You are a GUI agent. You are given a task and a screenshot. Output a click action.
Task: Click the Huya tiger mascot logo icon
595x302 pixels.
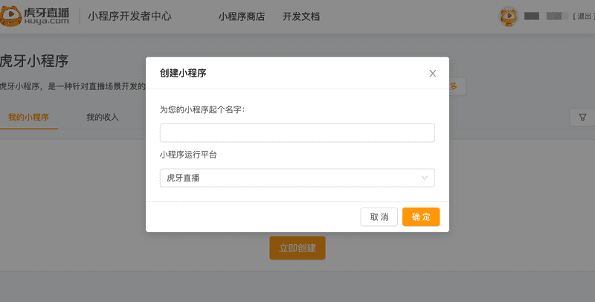(10, 16)
